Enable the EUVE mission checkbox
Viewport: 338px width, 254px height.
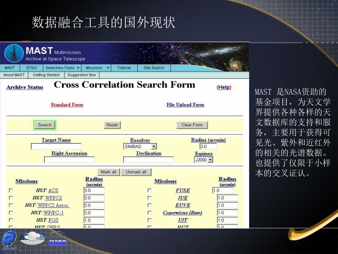150,205
